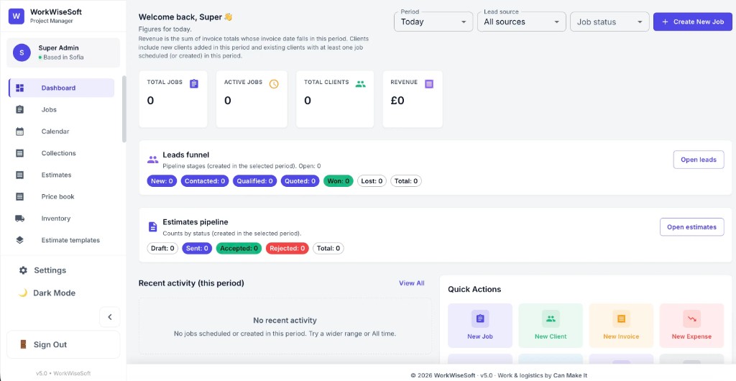Click the Estimates icon in sidebar
The image size is (736, 381).
pyautogui.click(x=19, y=175)
